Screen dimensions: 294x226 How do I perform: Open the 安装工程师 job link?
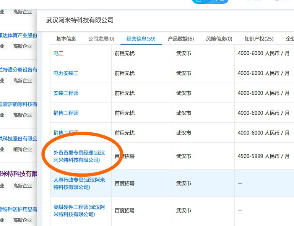pos(66,93)
